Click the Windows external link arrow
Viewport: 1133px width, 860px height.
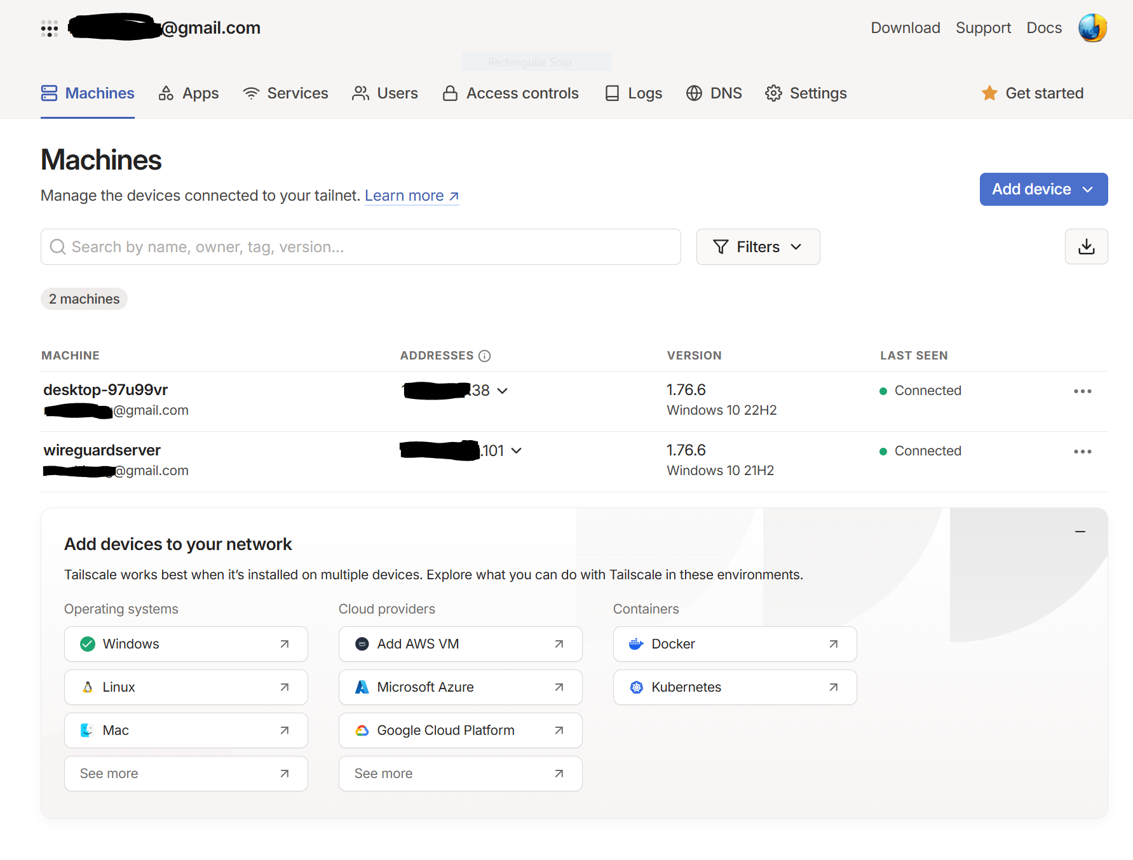pos(285,644)
